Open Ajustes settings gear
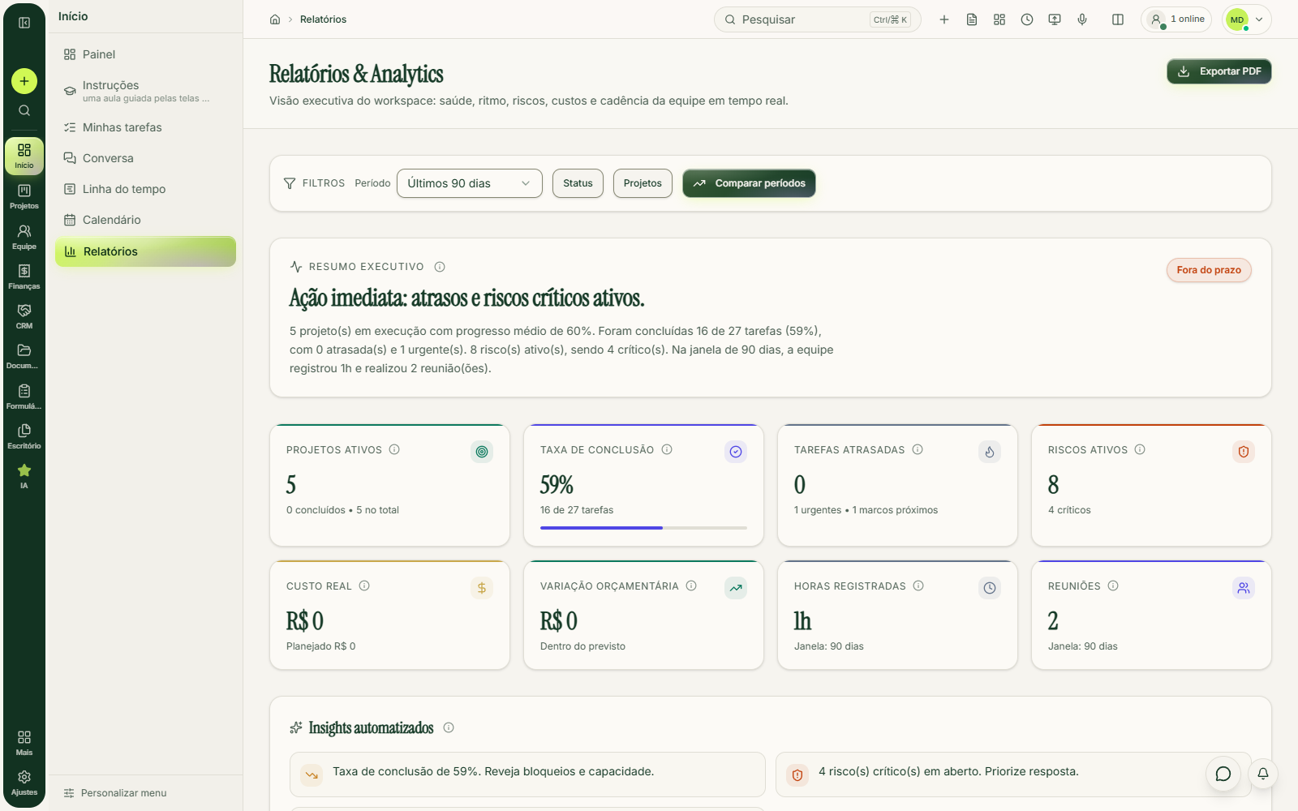1298x811 pixels. pyautogui.click(x=24, y=782)
